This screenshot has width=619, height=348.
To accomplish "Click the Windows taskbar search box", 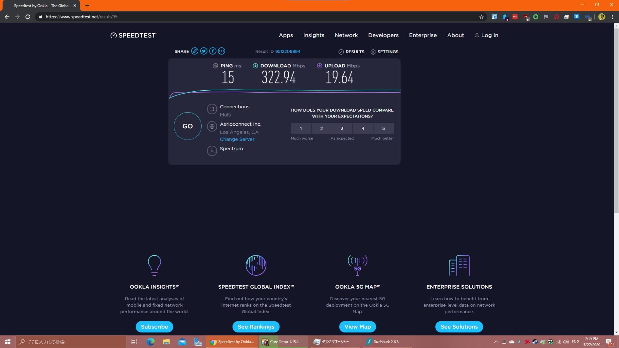I will click(71, 342).
